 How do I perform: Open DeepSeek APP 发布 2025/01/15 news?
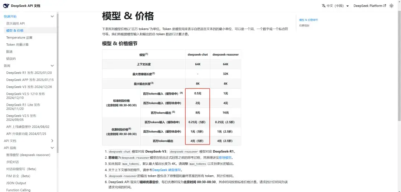(30, 80)
